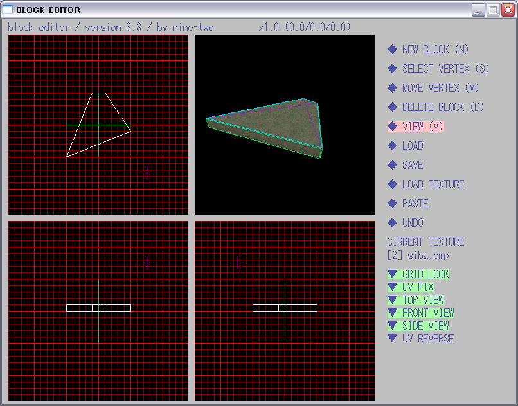Click the diamond icon beside LOAD TEXTURE

[392, 184]
